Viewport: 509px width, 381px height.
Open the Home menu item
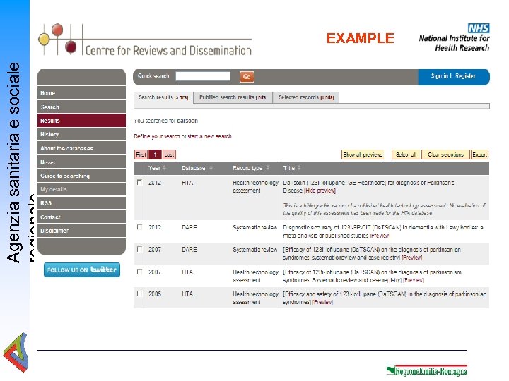point(81,93)
